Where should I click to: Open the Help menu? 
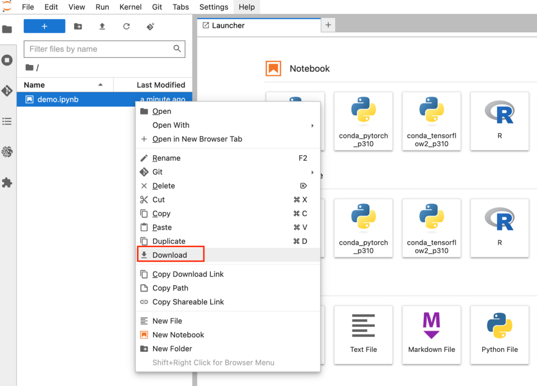click(x=247, y=7)
